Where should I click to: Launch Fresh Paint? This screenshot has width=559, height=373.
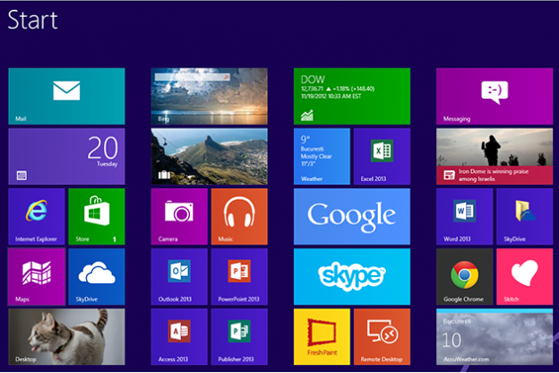tap(322, 337)
